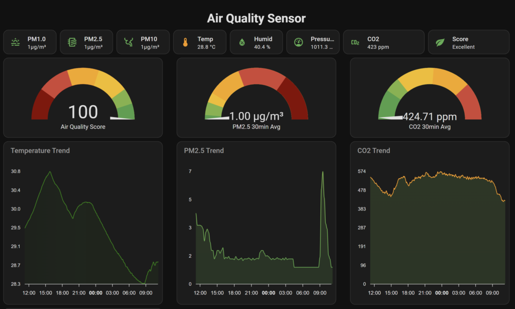The width and height of the screenshot is (515, 309).
Task: Click the orange thermometer Temp icon
Action: (185, 42)
